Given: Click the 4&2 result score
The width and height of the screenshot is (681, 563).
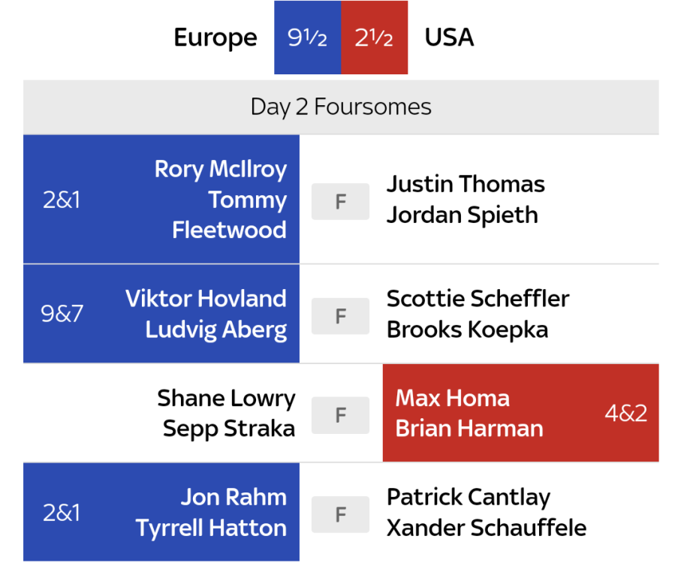Looking at the screenshot, I should tap(626, 414).
